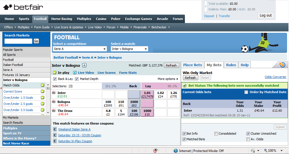Click the betfair logo
Viewport: 289px width, 154px height.
23,7
